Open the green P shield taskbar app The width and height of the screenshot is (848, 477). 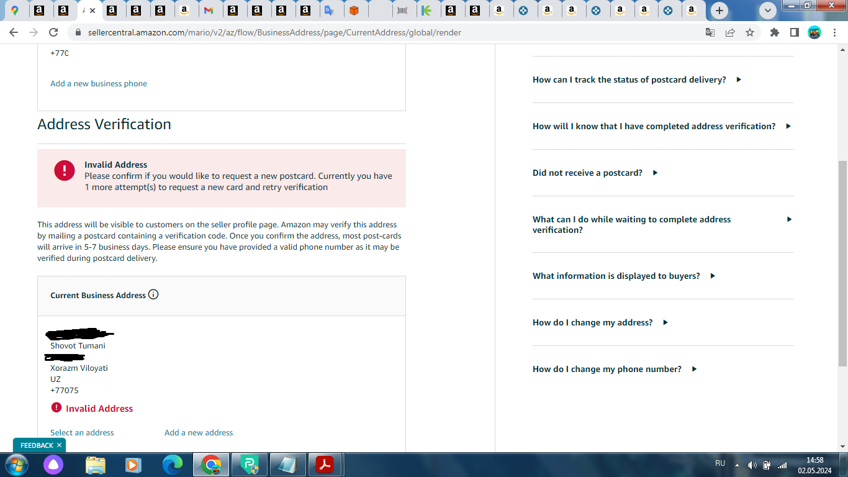pyautogui.click(x=250, y=465)
